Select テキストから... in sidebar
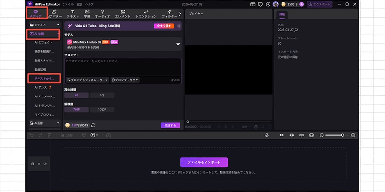 pos(44,78)
